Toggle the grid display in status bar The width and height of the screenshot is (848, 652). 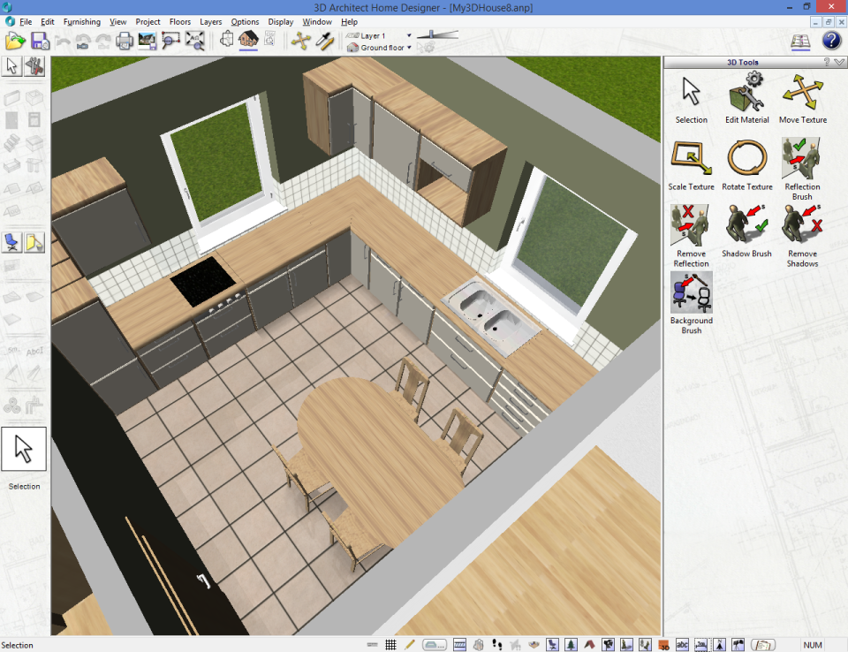click(x=390, y=644)
